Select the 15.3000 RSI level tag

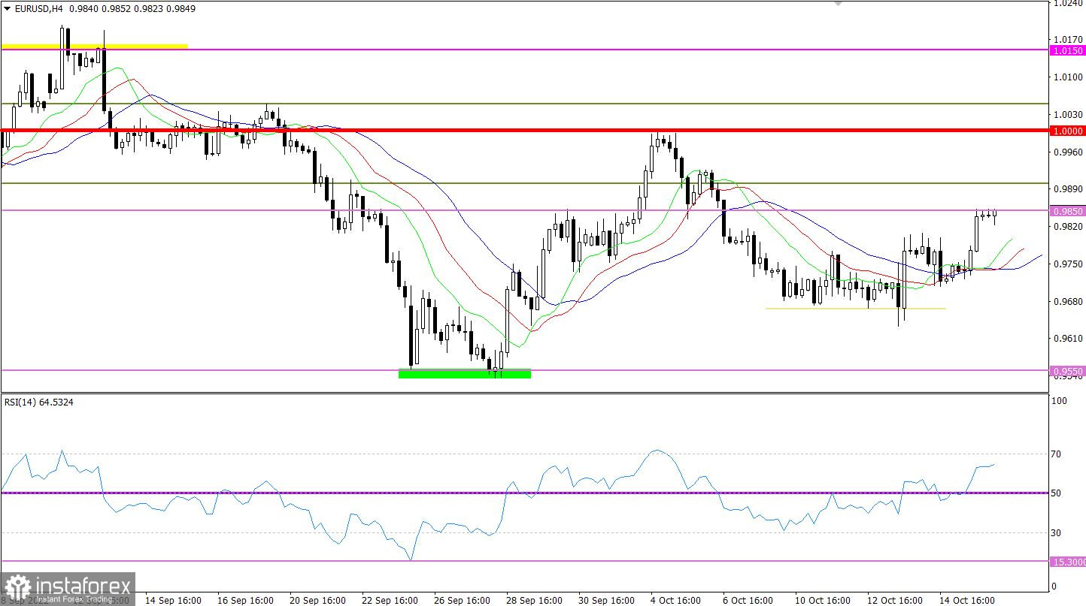tap(1069, 562)
